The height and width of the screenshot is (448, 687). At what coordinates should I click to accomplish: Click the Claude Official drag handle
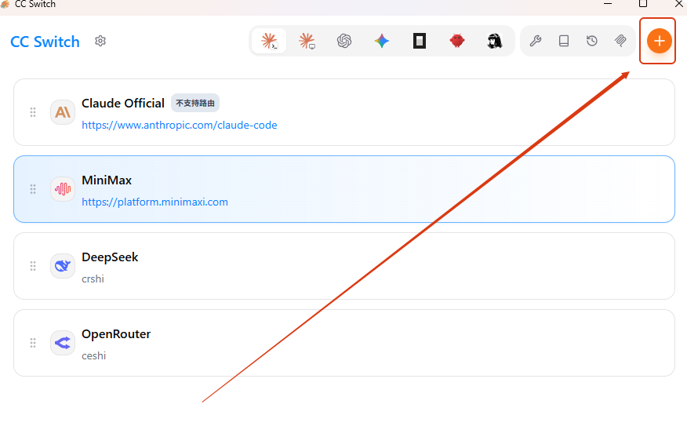point(33,112)
